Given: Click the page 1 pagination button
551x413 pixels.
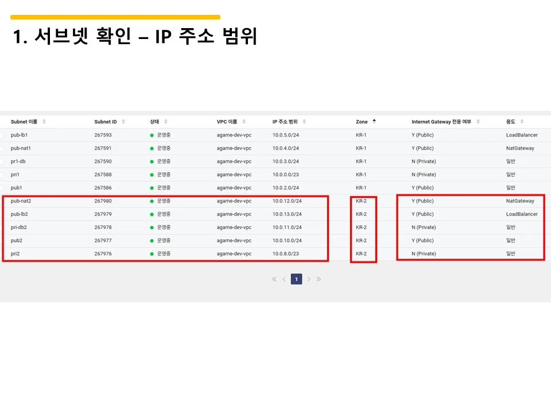Looking at the screenshot, I should (x=296, y=279).
